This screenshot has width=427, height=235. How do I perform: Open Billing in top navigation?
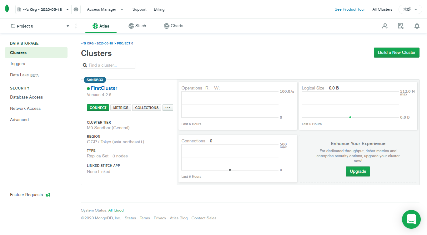(x=159, y=9)
